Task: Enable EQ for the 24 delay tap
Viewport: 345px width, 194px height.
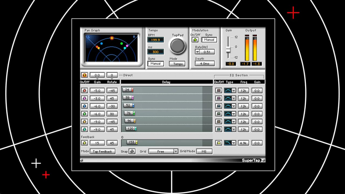Action: click(x=219, y=91)
